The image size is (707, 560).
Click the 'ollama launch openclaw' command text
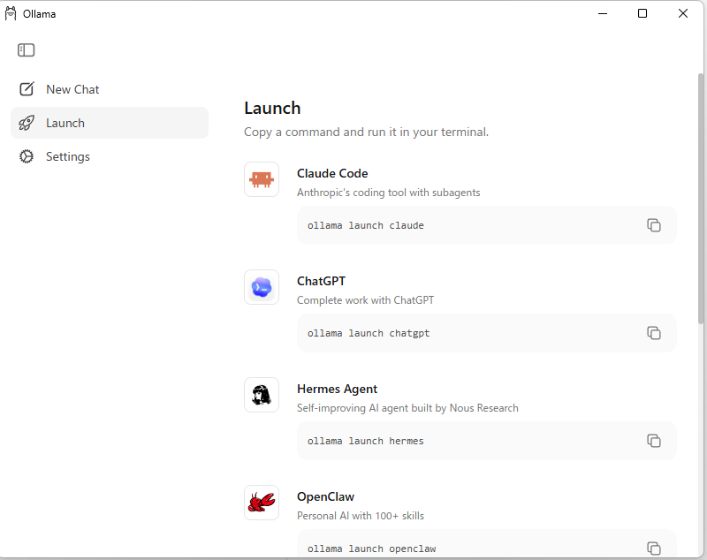point(371,549)
